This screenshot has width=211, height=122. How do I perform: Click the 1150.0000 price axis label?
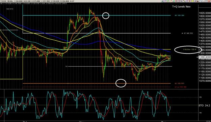pyautogui.click(x=205, y=72)
